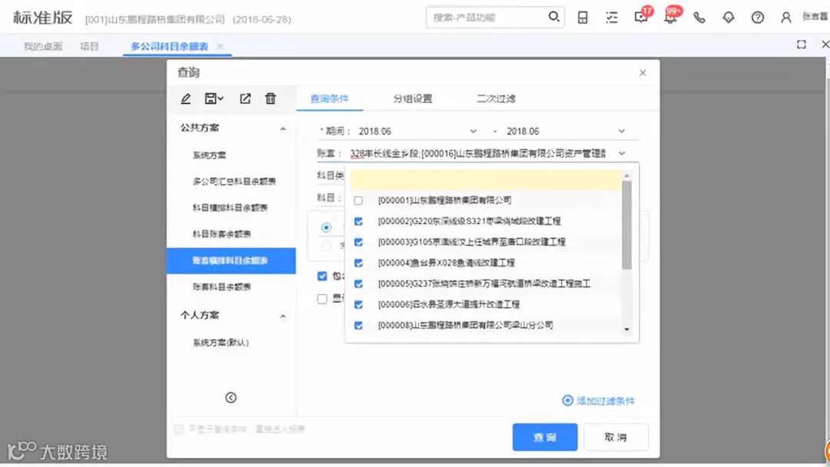Viewport: 830px width, 467px height.
Task: Click the 账簿 selected values field
Action: 478,154
